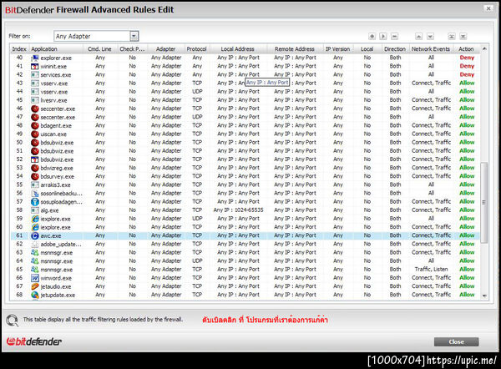Click the magnifier help icon at bottom left
This screenshot has width=501, height=369.
(13, 320)
